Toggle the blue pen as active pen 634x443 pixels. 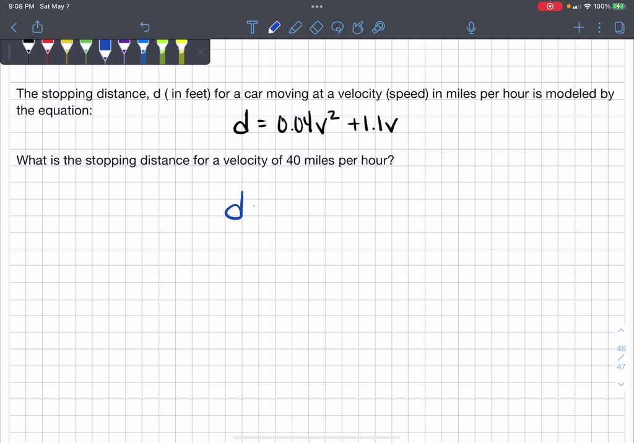(105, 49)
